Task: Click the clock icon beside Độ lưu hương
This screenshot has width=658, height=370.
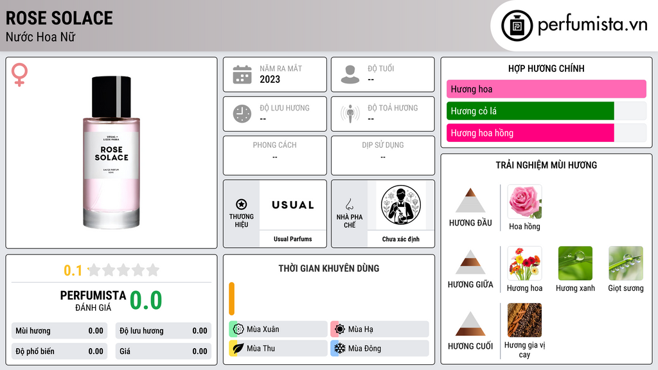Action: click(242, 114)
